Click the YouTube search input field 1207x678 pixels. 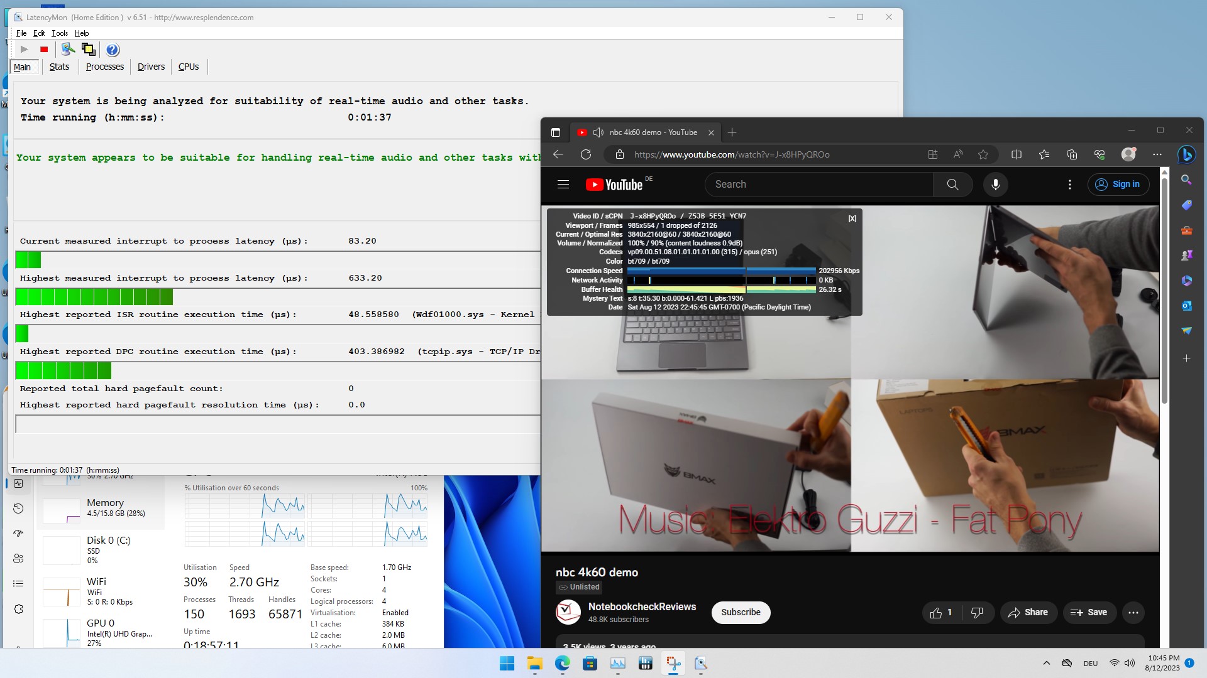coord(817,185)
